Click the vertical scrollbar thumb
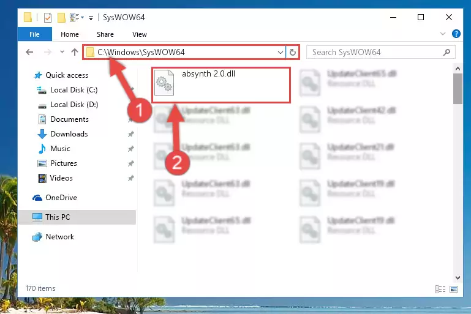The height and width of the screenshot is (314, 471). 458,89
